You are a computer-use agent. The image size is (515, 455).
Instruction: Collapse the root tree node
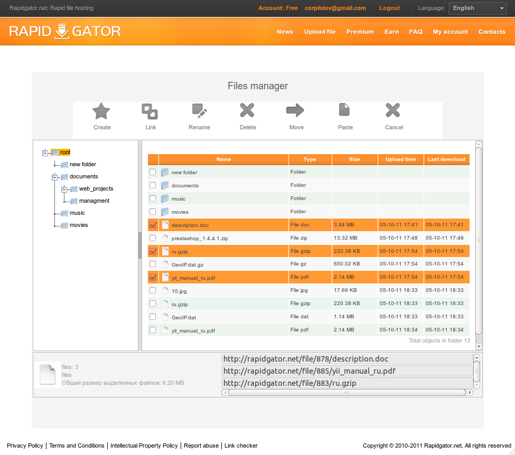click(x=45, y=153)
